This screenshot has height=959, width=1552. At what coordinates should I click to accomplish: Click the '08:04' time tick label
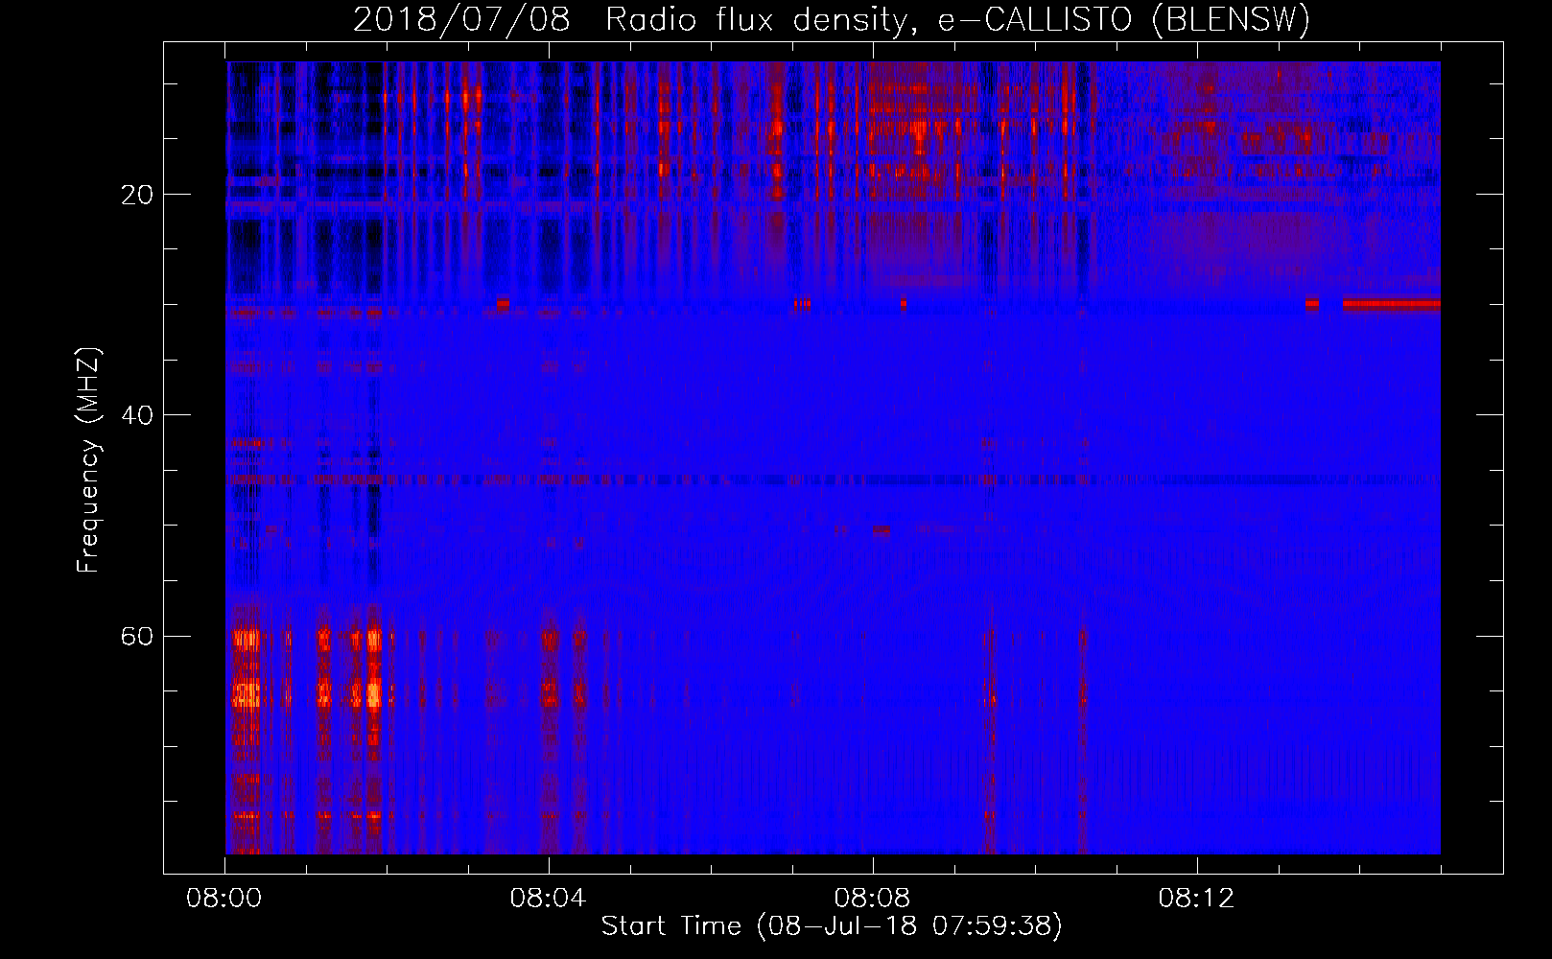click(549, 899)
